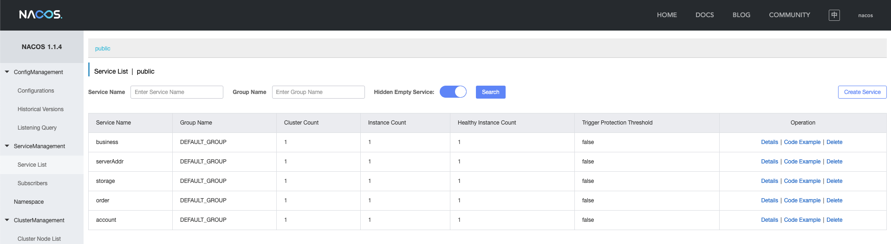Click the ConfigManagement menu label
The width and height of the screenshot is (891, 244).
[x=39, y=72]
